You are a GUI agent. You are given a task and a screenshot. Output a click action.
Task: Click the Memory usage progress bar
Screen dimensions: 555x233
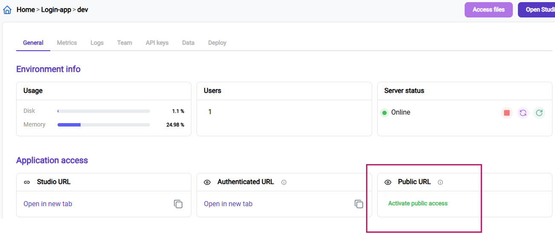click(x=104, y=125)
